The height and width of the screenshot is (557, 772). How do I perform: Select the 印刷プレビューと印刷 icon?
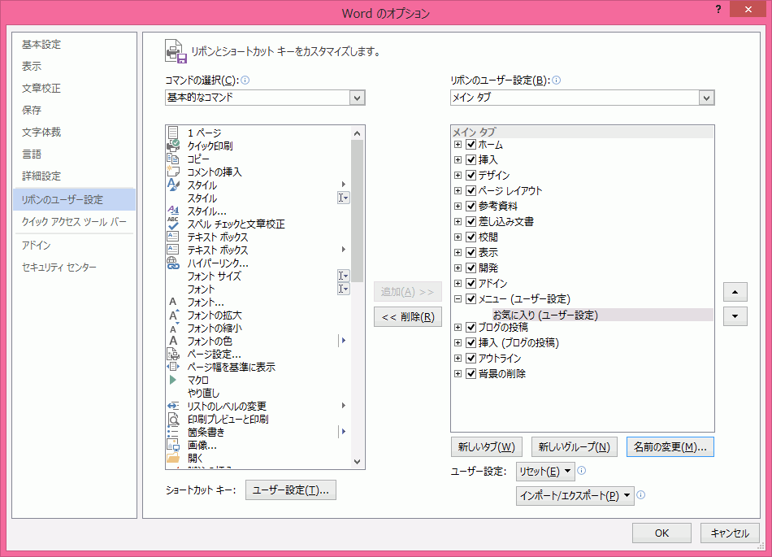[173, 419]
